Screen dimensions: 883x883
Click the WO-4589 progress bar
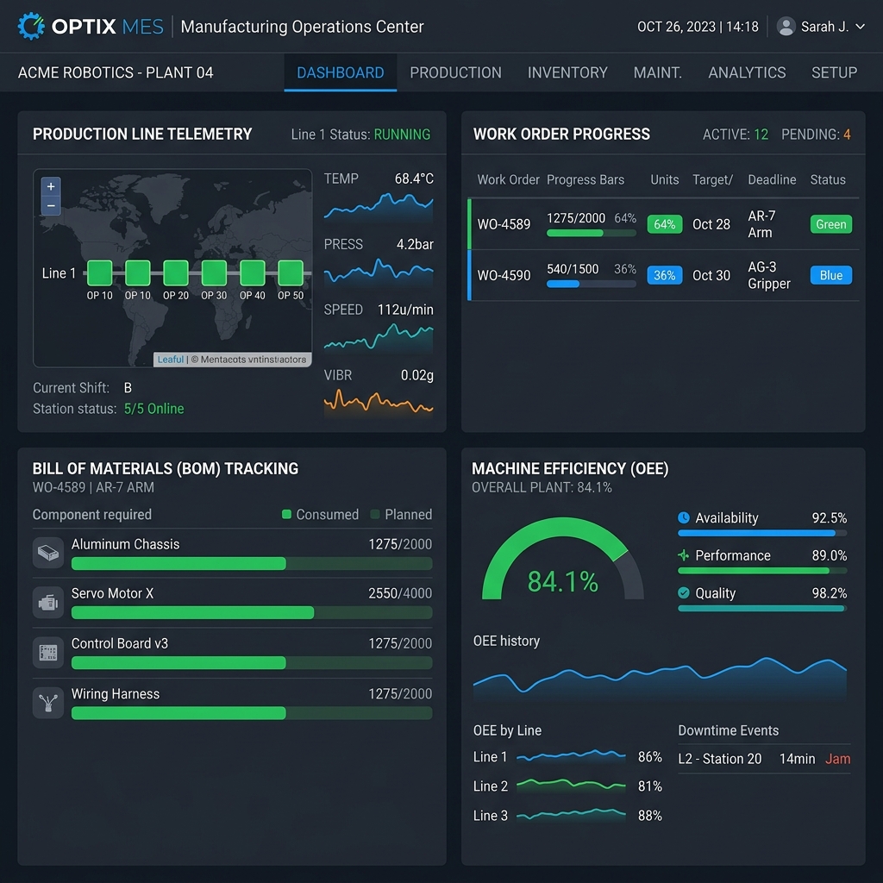(592, 233)
